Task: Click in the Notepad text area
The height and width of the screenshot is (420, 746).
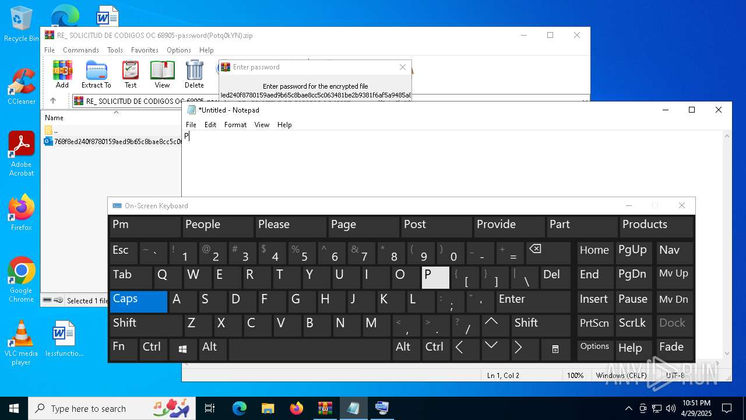Action: [452, 245]
